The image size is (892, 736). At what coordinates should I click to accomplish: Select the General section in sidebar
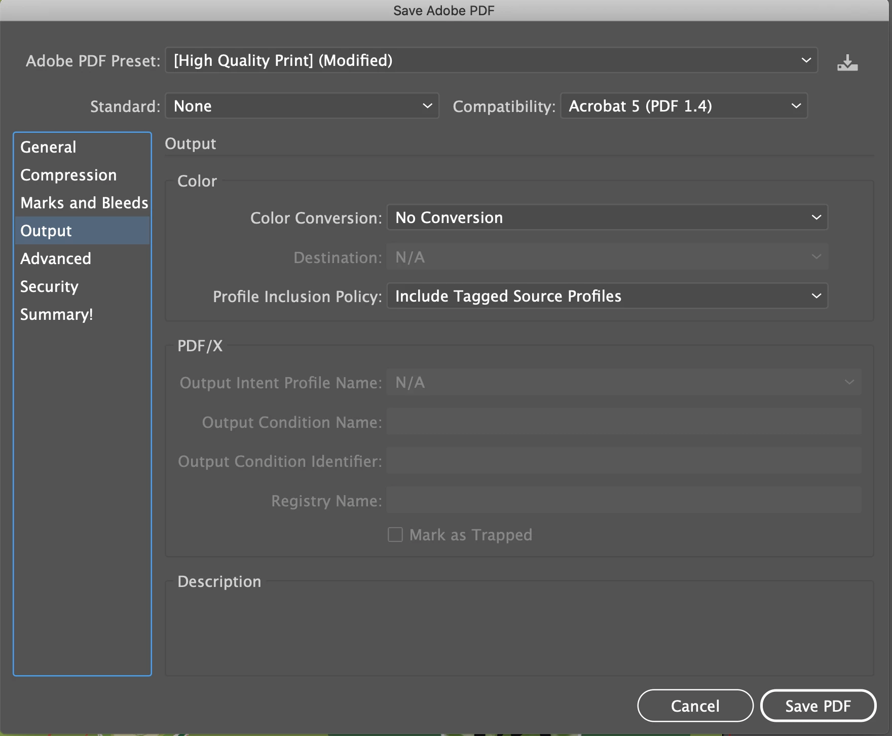coord(83,147)
